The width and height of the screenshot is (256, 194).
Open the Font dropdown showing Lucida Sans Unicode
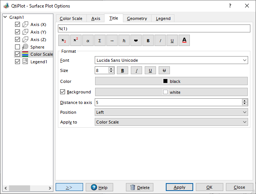click(x=171, y=60)
